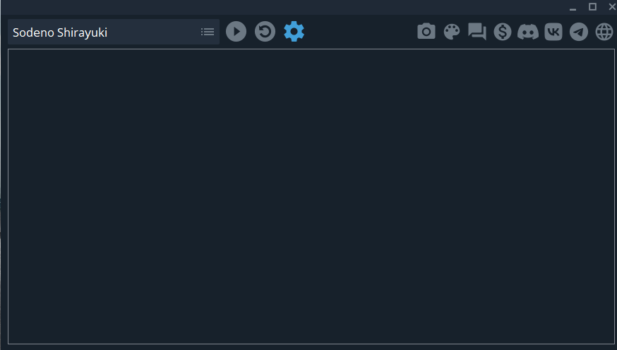617x350 pixels.
Task: Expand the list icon in name field
Action: 208,32
